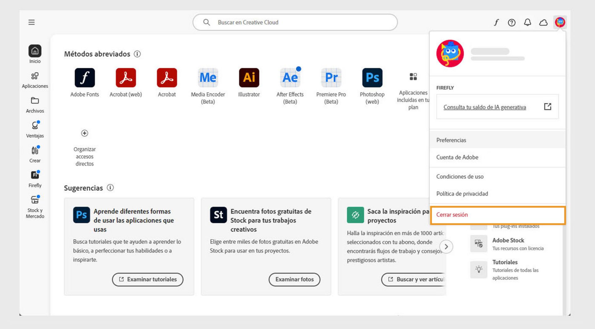
Task: Open the Photoshop tutorials suggestion card title
Action: (134, 220)
